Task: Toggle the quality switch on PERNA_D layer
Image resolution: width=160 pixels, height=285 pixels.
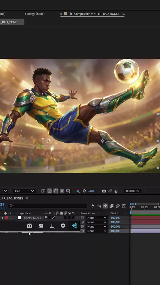Action: (x=54, y=218)
